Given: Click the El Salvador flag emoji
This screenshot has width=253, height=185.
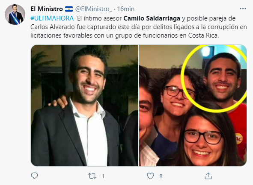Looking at the screenshot, I should [69, 9].
